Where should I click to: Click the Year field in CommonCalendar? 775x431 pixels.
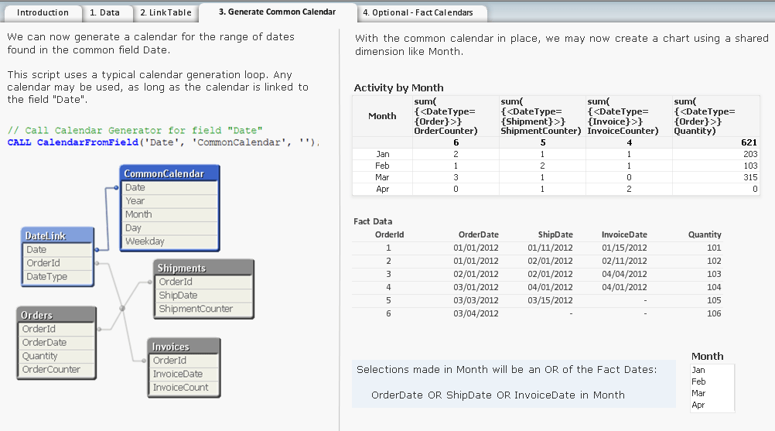pyautogui.click(x=169, y=200)
